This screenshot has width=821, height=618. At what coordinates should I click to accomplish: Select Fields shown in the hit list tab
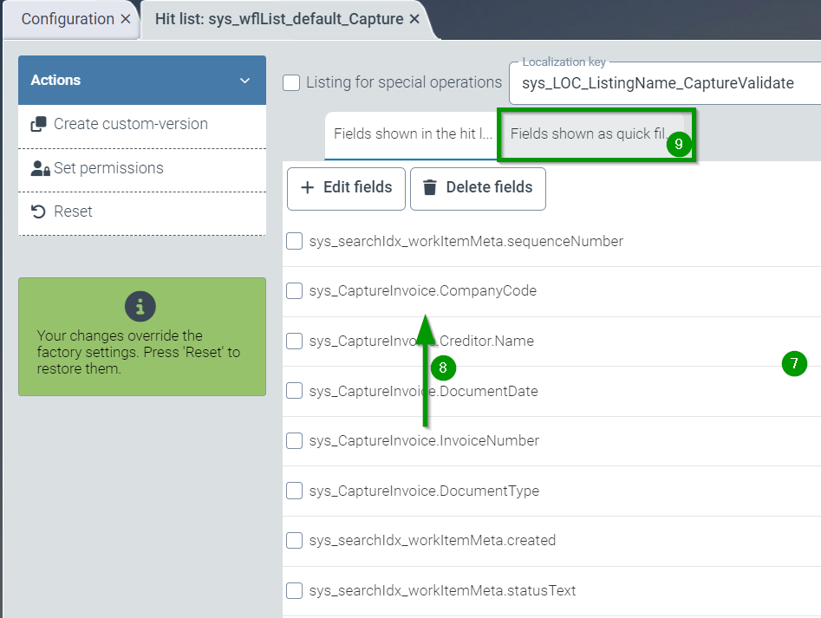[x=412, y=134]
